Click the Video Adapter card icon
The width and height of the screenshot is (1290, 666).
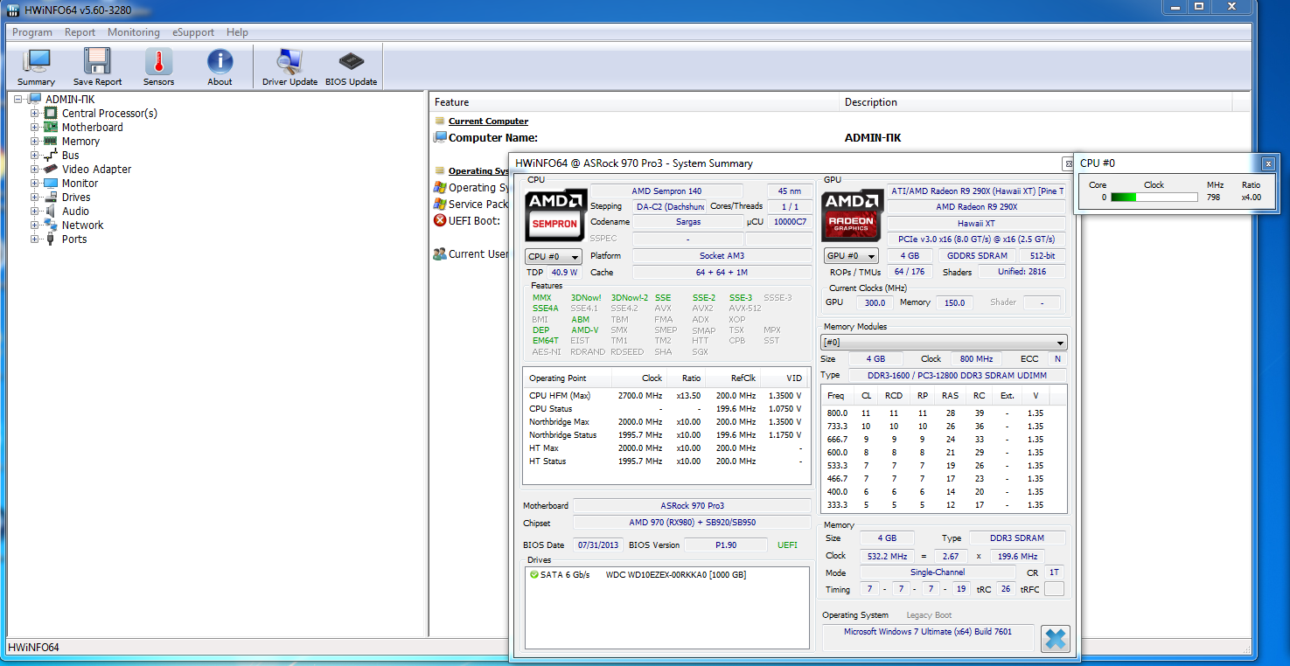[51, 169]
